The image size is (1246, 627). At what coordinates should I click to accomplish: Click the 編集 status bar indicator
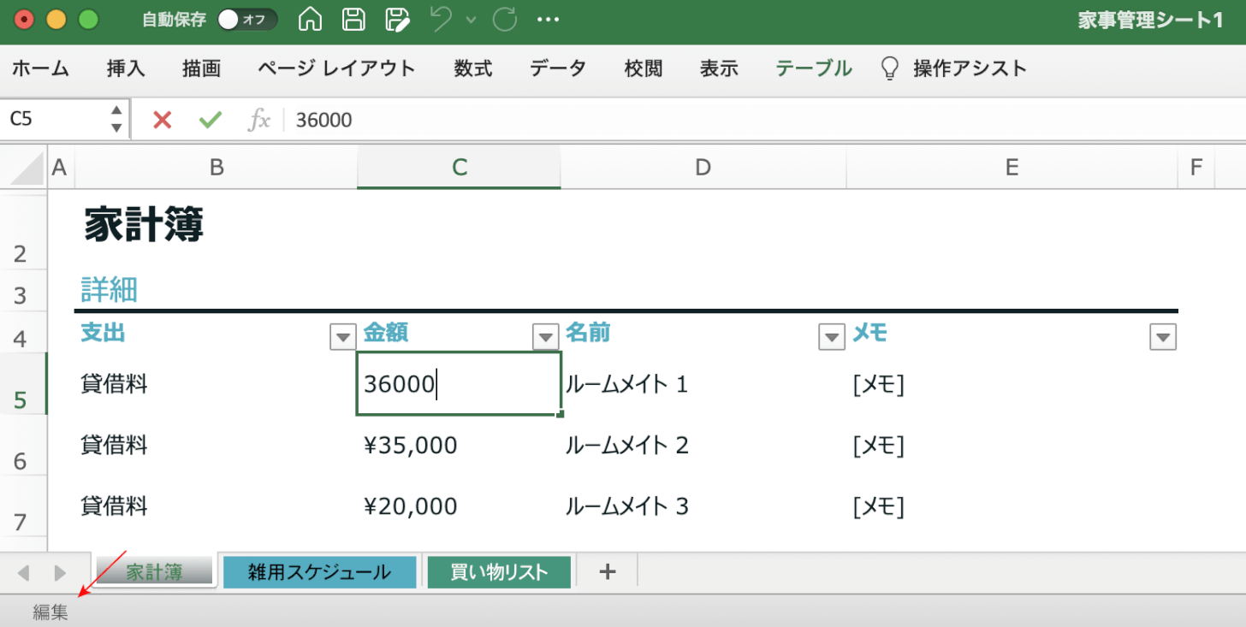click(x=50, y=612)
